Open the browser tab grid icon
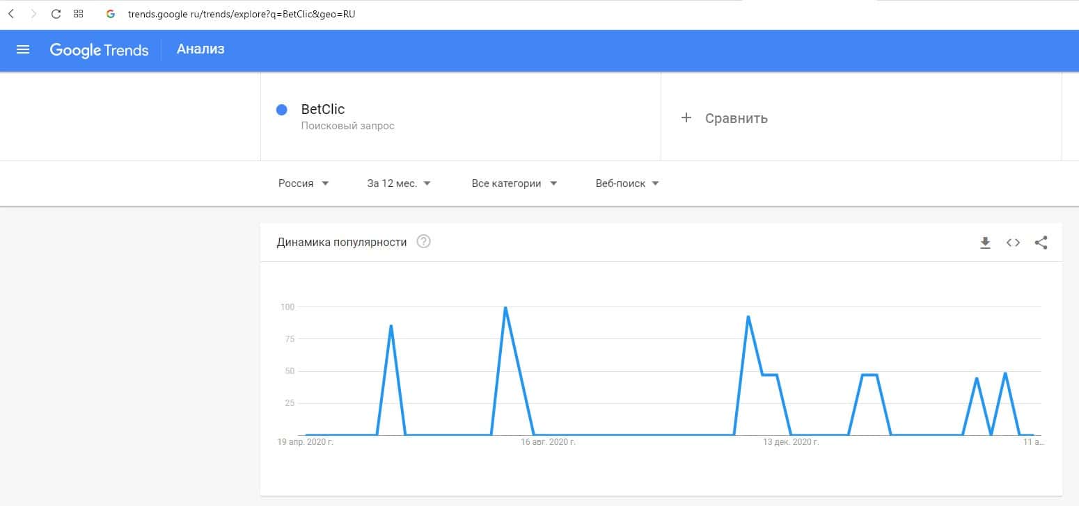The height and width of the screenshot is (506, 1079). point(79,14)
